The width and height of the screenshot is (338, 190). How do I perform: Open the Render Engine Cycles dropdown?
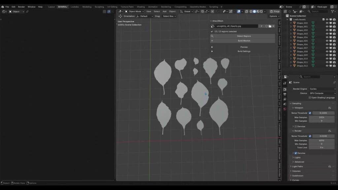(x=322, y=89)
